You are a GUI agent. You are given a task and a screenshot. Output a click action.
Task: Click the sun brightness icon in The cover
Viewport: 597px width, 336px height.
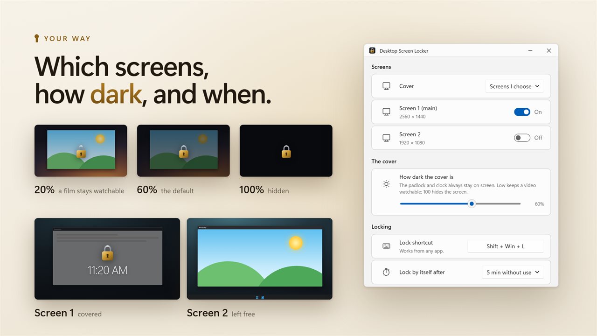(x=386, y=184)
